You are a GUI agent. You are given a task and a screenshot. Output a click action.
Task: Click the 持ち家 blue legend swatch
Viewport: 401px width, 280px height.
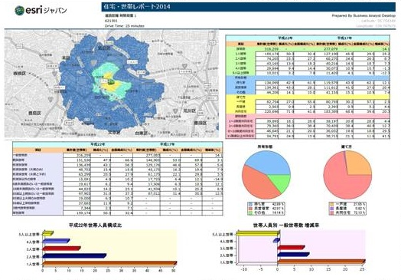250,204
